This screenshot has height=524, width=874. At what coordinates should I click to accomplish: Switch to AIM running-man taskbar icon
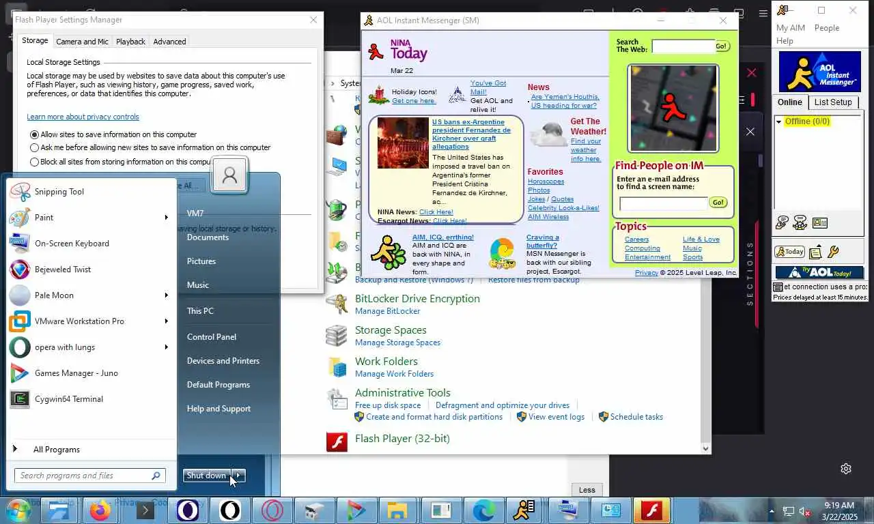pyautogui.click(x=524, y=510)
